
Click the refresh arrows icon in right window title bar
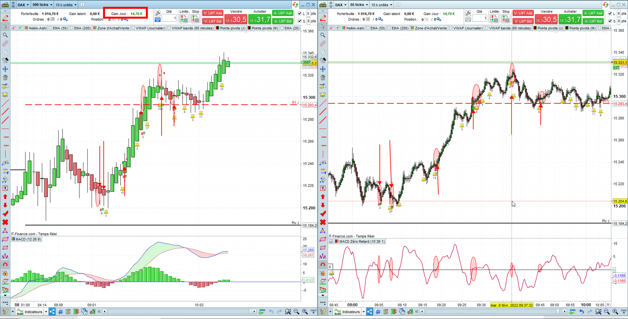pos(606,5)
